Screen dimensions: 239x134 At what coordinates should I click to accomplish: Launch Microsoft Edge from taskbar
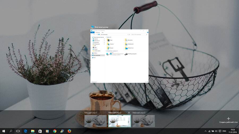click(25, 131)
